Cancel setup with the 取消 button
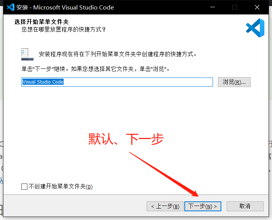The image size is (272, 220). pyautogui.click(x=245, y=206)
